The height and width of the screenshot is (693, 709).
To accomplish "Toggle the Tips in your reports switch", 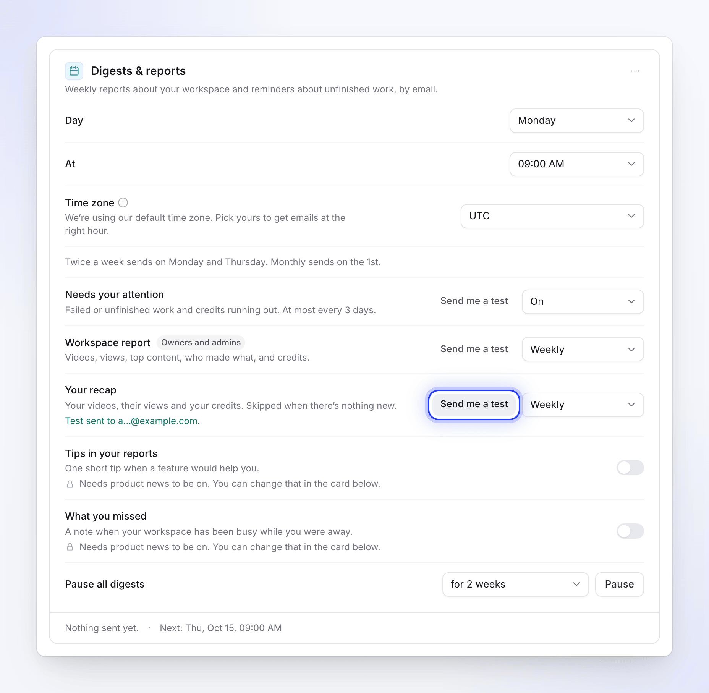I will 630,468.
